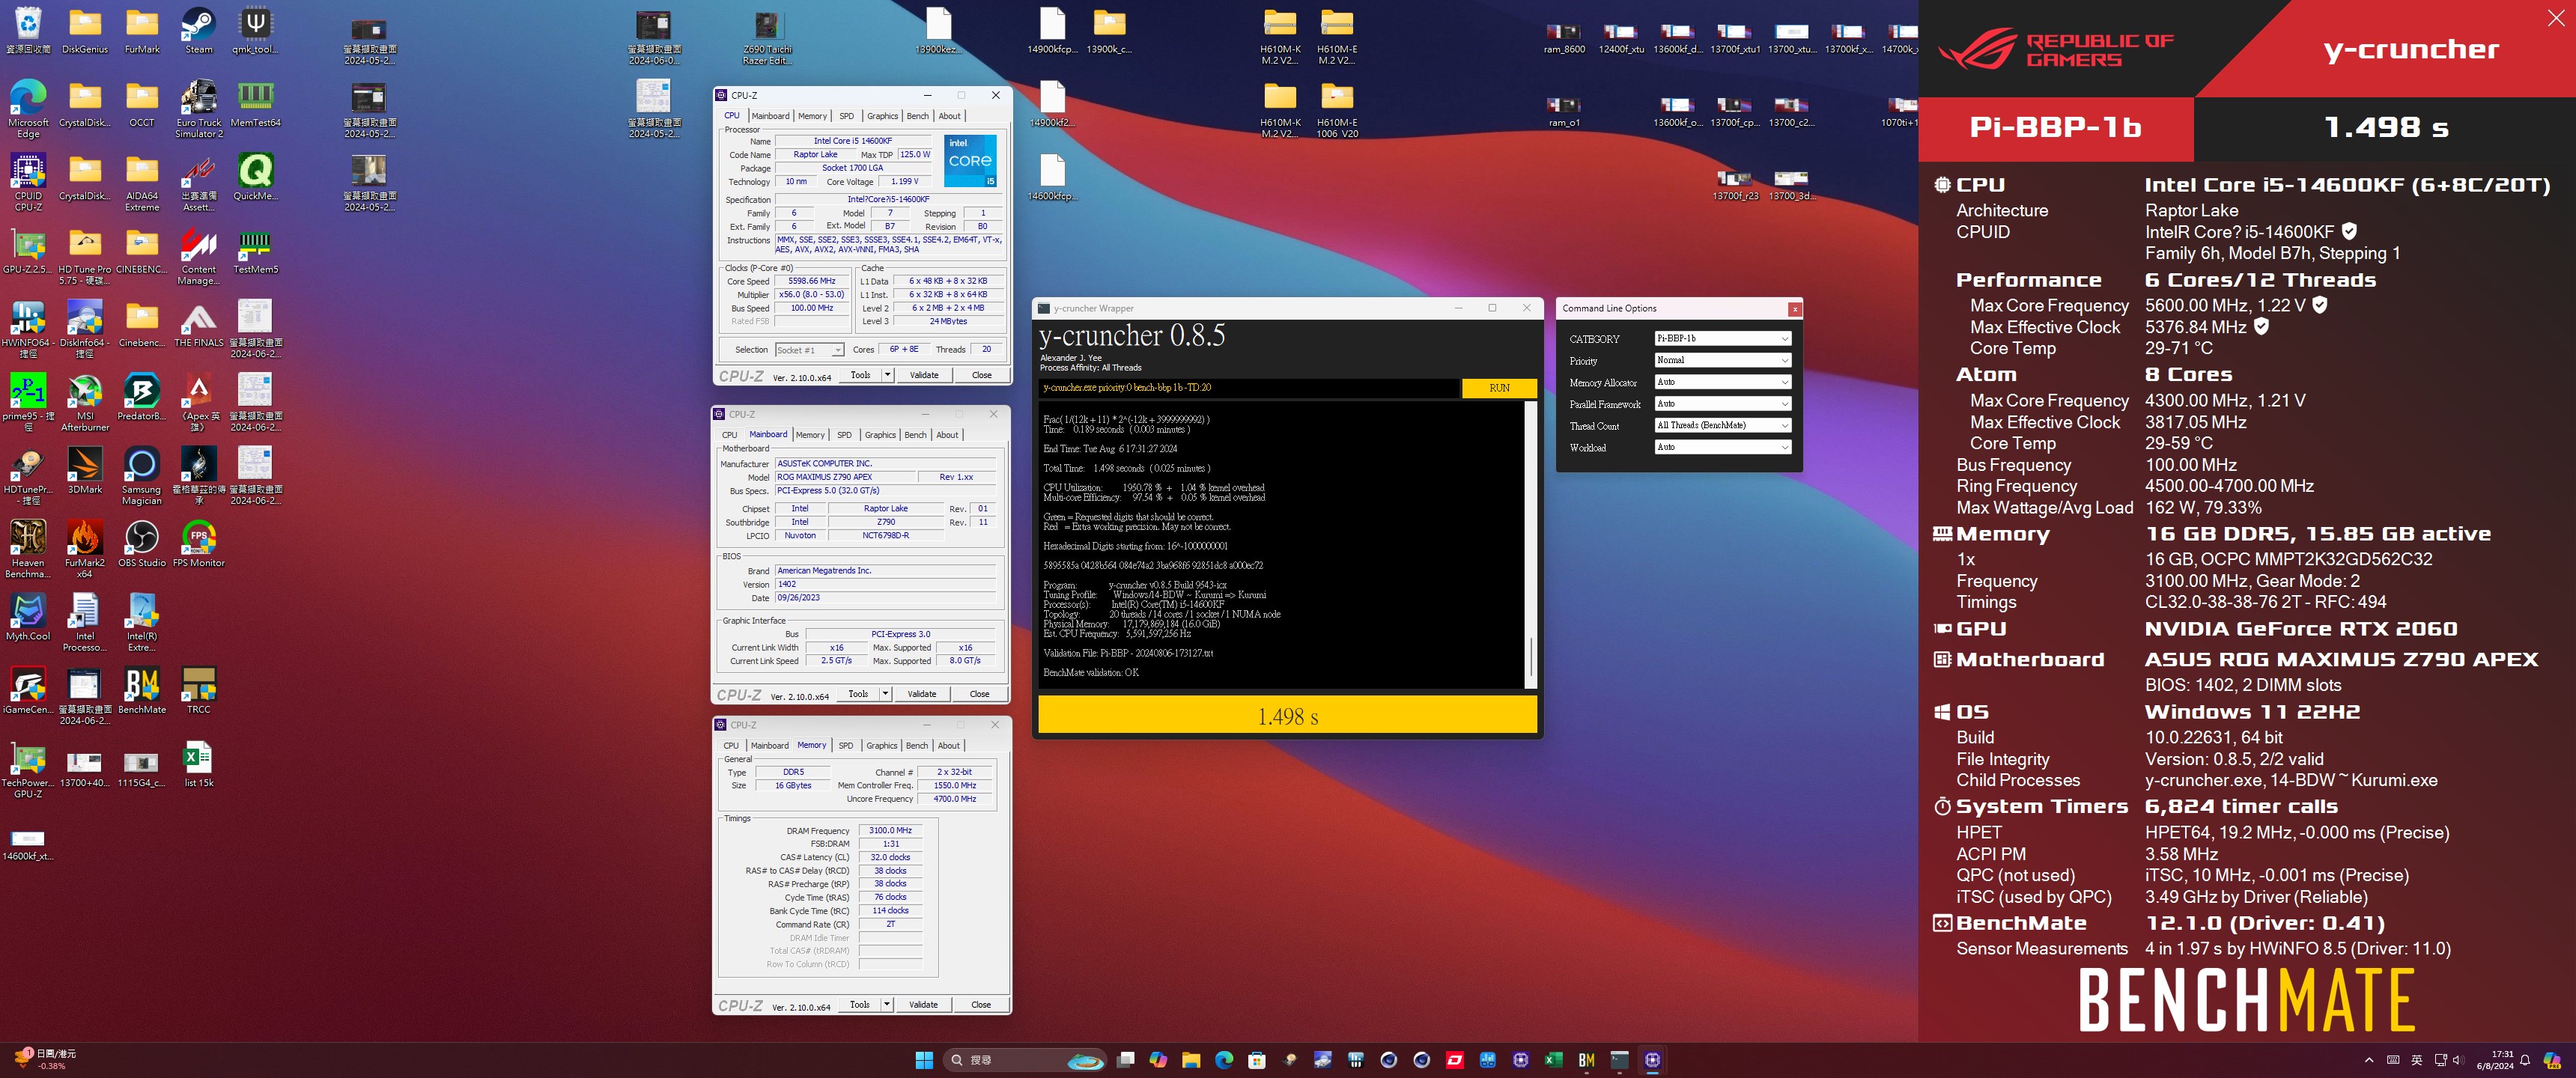Open HWiNFO64 desktop shortcut
The height and width of the screenshot is (1078, 2576).
click(28, 329)
